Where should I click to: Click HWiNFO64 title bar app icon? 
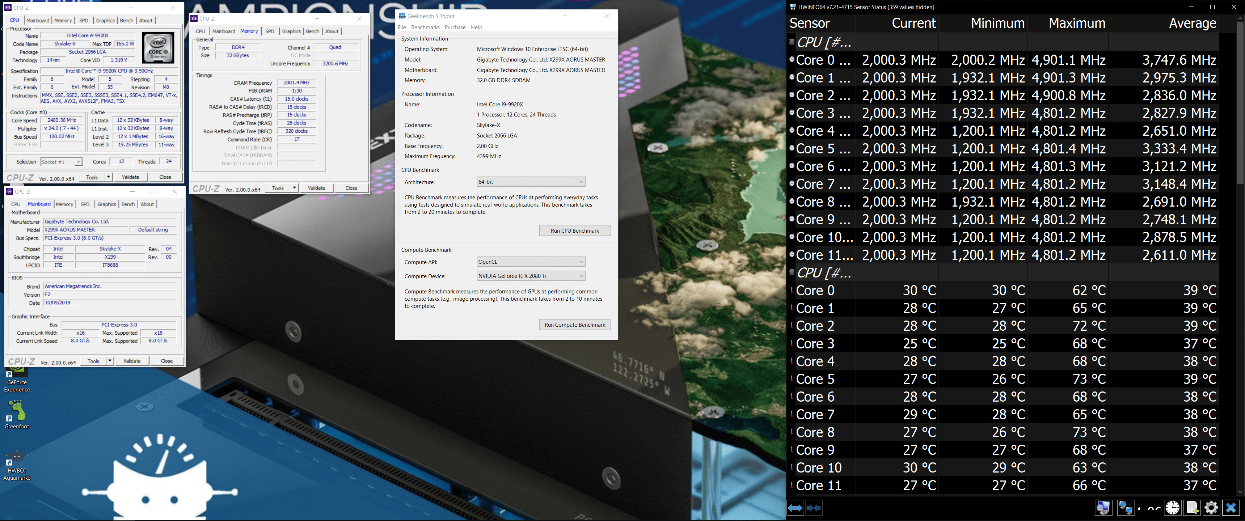click(x=793, y=7)
